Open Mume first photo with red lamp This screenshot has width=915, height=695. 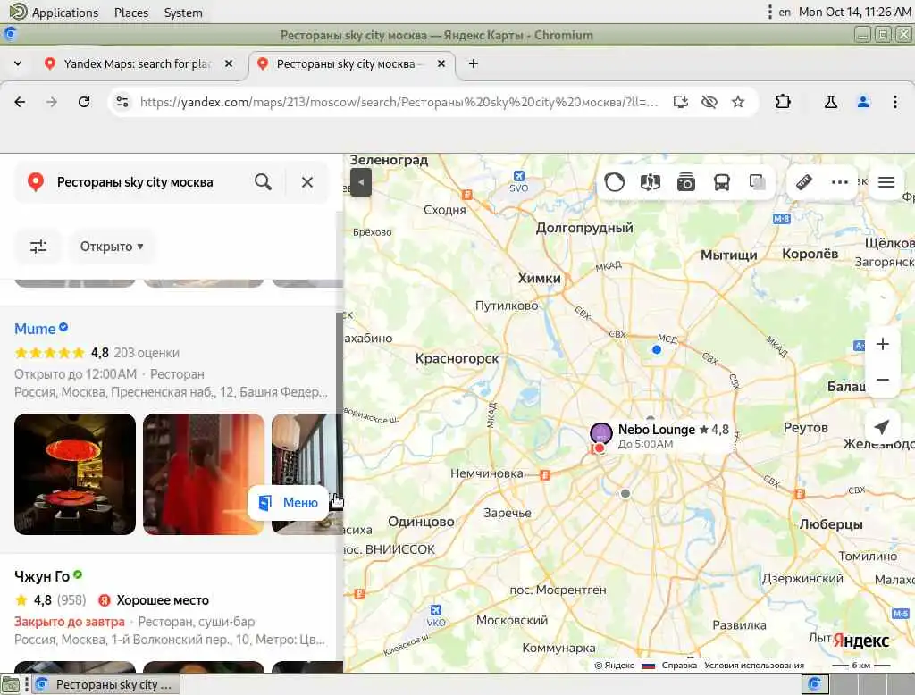[75, 473]
